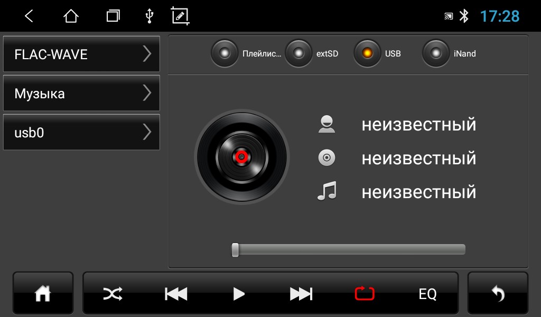Tap the artist person icon
Image resolution: width=541 pixels, height=317 pixels.
pyautogui.click(x=327, y=124)
